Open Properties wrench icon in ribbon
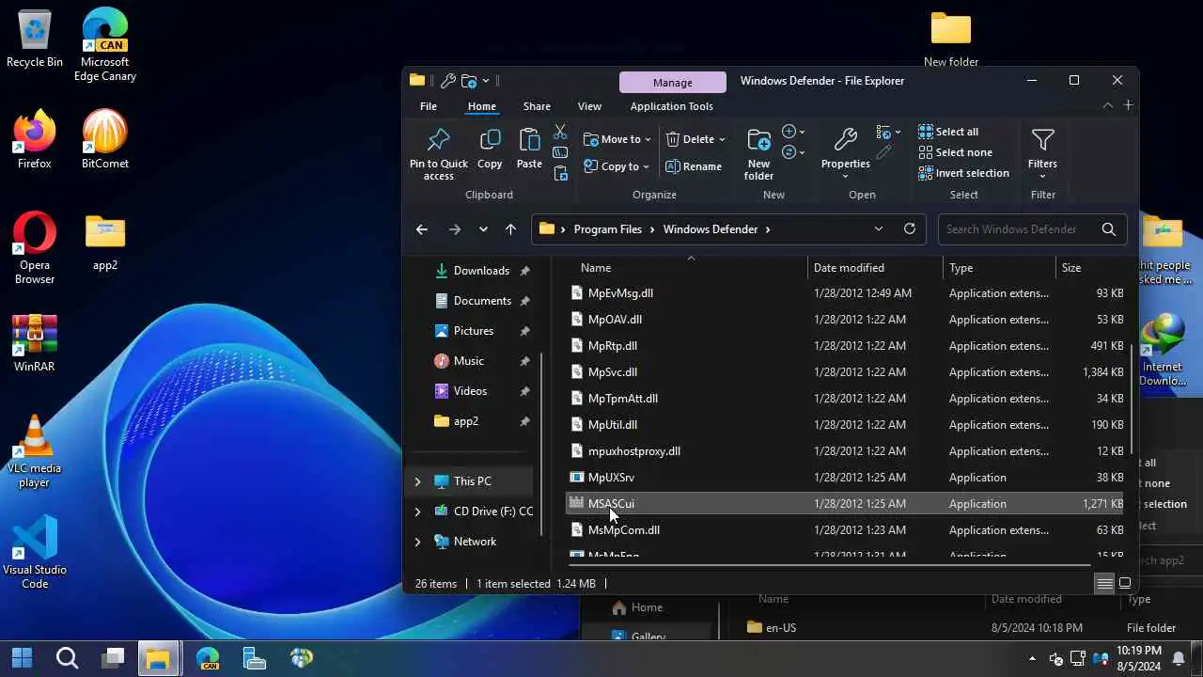This screenshot has height=677, width=1203. (x=845, y=140)
